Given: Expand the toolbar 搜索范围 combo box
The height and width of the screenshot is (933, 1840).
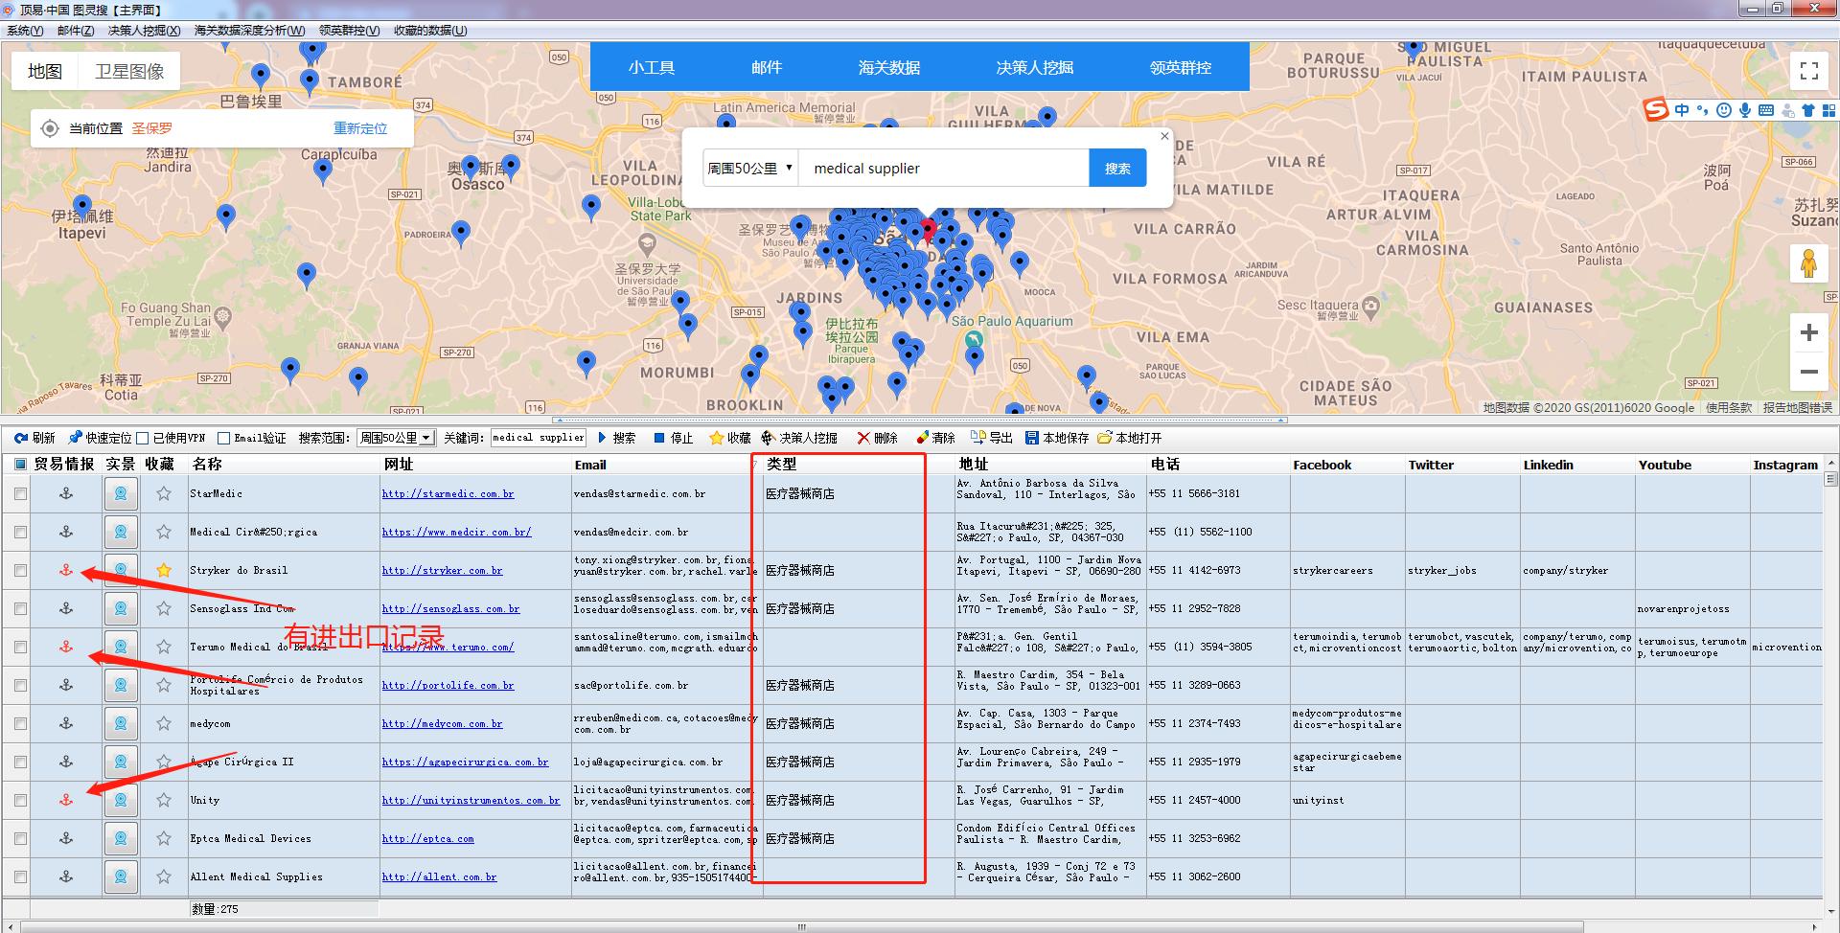Looking at the screenshot, I should pyautogui.click(x=426, y=438).
